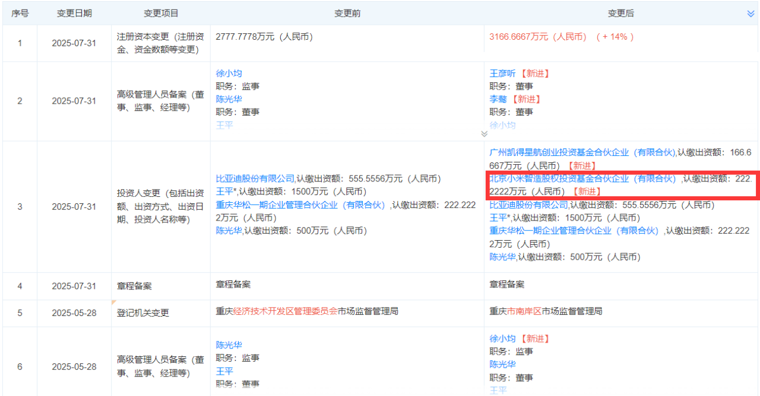Open 北京小米智造股权投资基金合伙企业 link
Image resolution: width=760 pixels, height=396 pixels.
583,178
